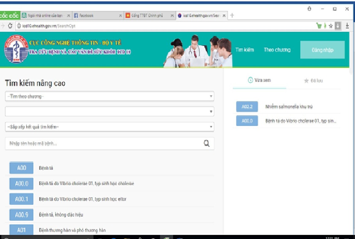Open the A02.2 recently viewed code
Viewport: 355px width, 239px height.
click(x=247, y=107)
